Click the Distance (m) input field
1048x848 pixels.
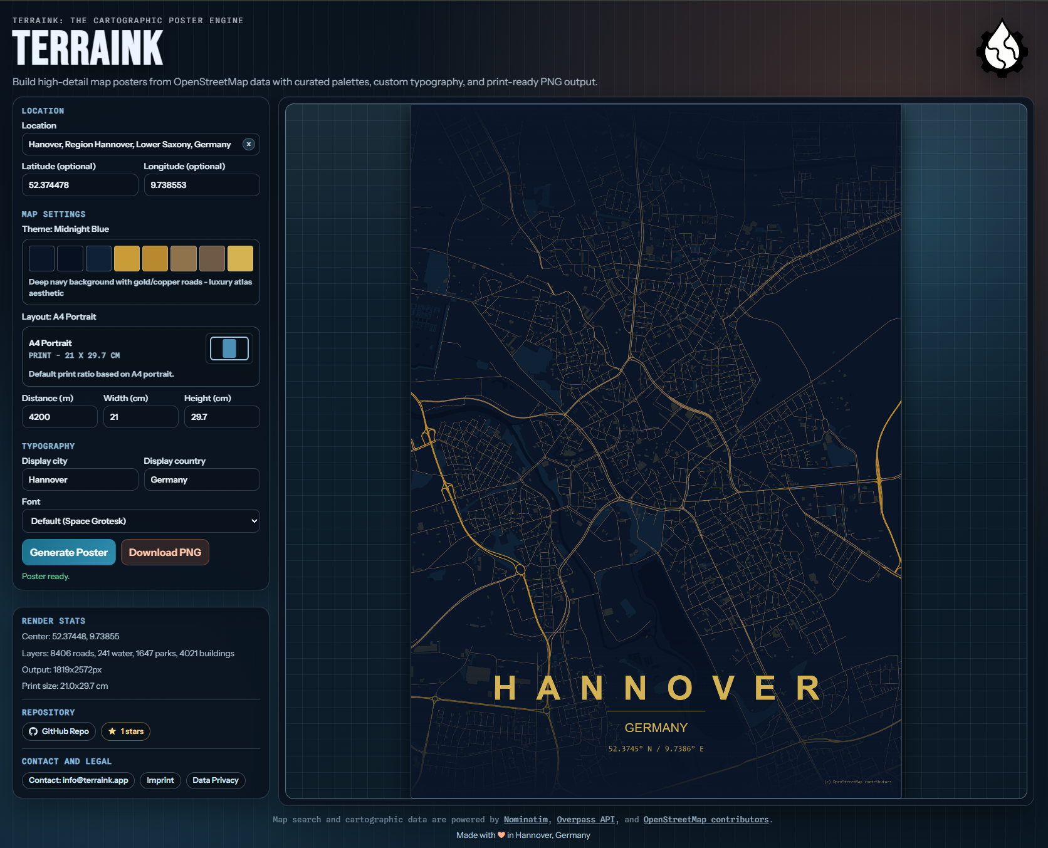[60, 417]
